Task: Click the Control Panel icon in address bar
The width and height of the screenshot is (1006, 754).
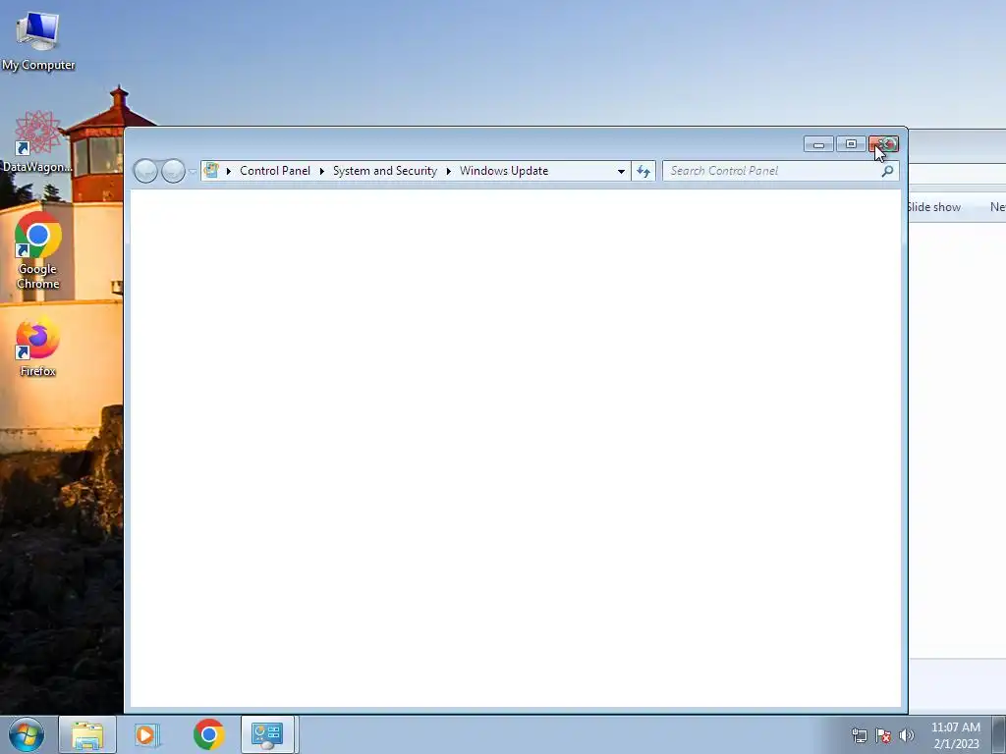Action: coord(211,171)
